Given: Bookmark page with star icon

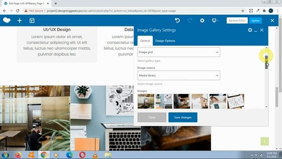Looking at the screenshot, I should click(243, 11).
